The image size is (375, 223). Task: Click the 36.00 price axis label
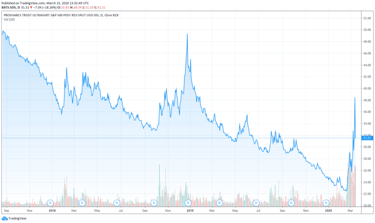367,112
